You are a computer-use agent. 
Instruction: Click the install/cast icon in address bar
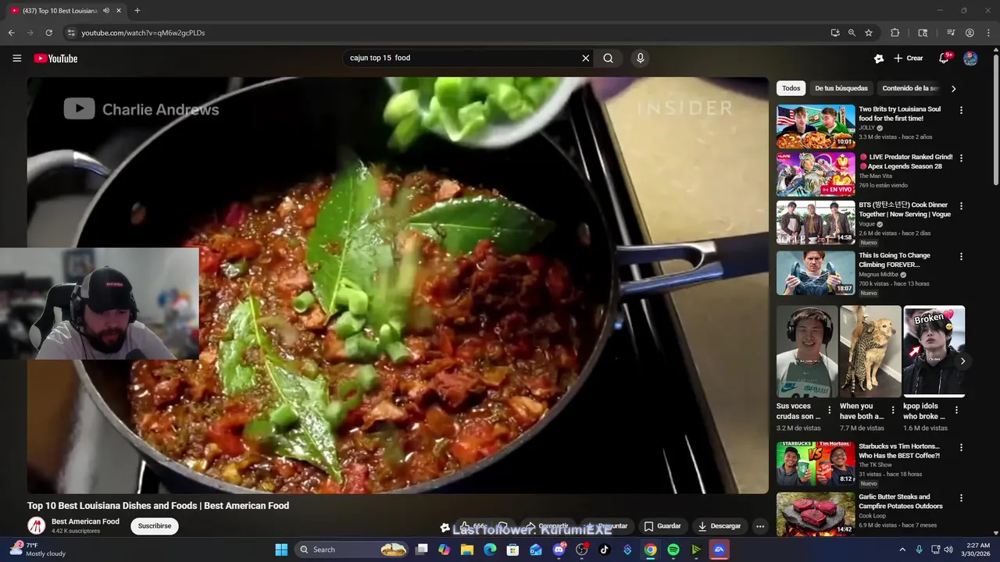(x=835, y=33)
